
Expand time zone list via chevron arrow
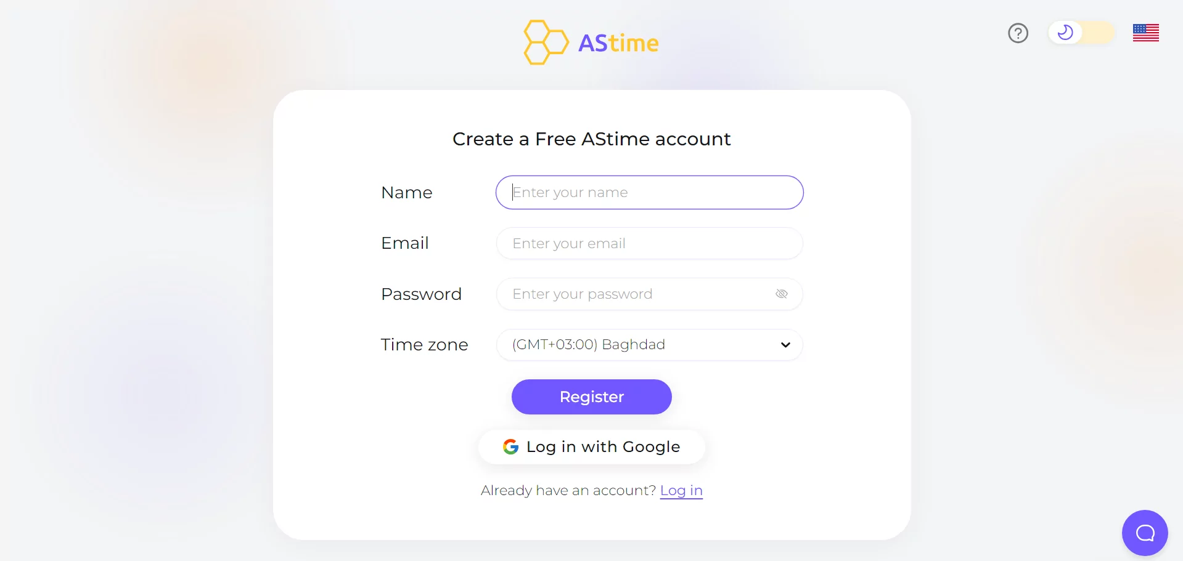[x=785, y=345]
